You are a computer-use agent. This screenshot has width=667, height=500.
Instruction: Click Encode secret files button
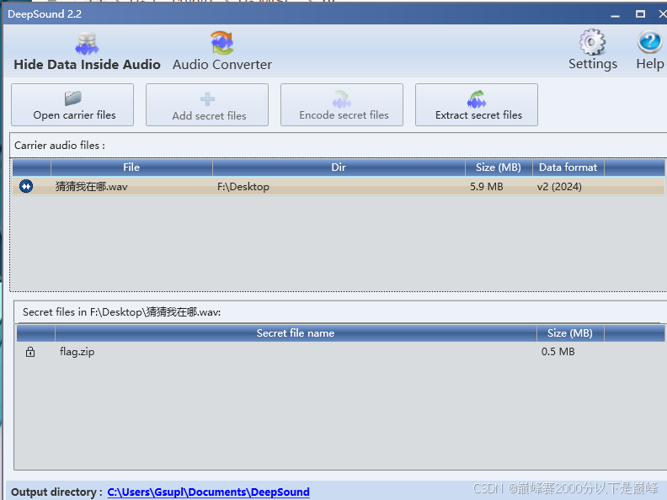342,104
